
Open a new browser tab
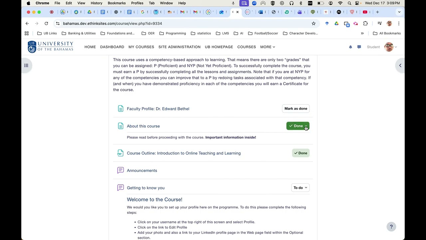[377, 12]
